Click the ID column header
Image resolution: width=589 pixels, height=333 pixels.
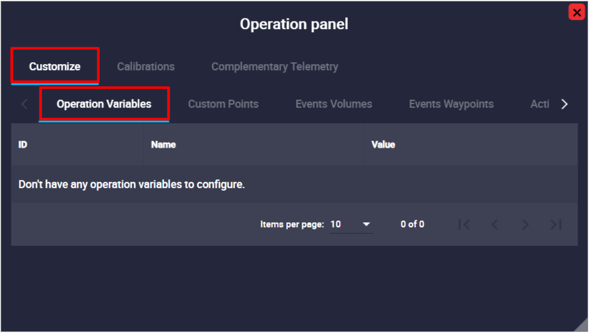point(23,144)
